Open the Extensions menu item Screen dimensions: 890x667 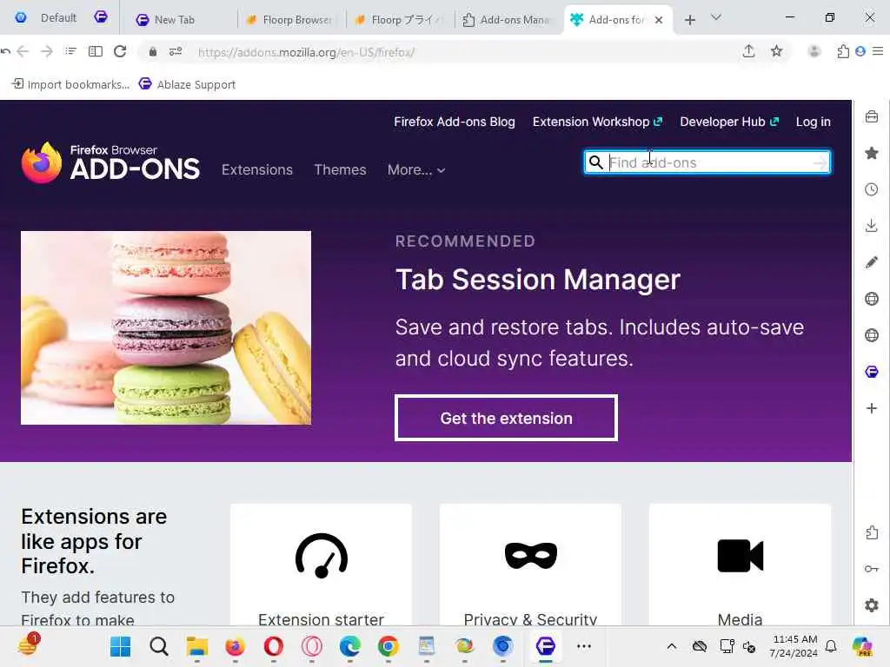(257, 169)
